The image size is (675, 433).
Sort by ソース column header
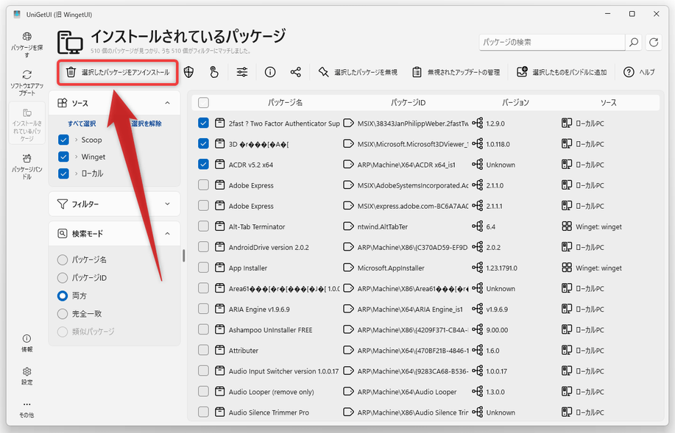(x=608, y=102)
